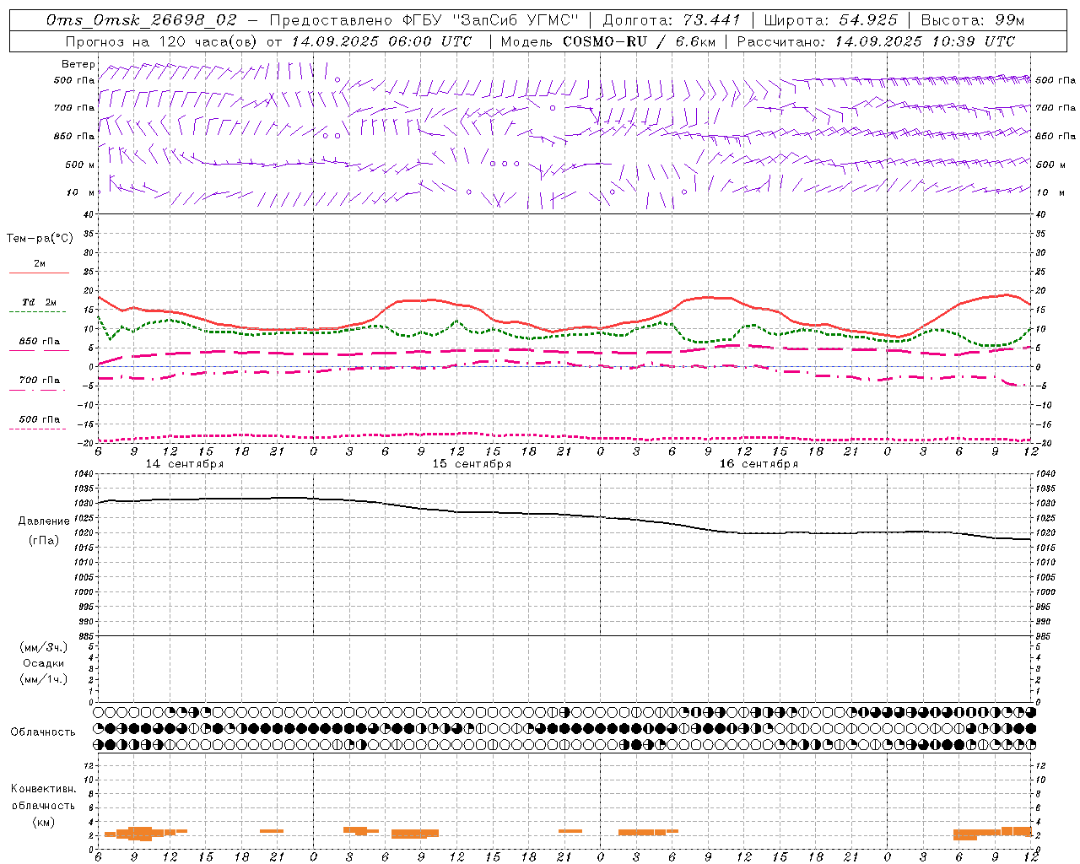
Task: Click right wind-level label 850 гПа
Action: (x=1056, y=136)
